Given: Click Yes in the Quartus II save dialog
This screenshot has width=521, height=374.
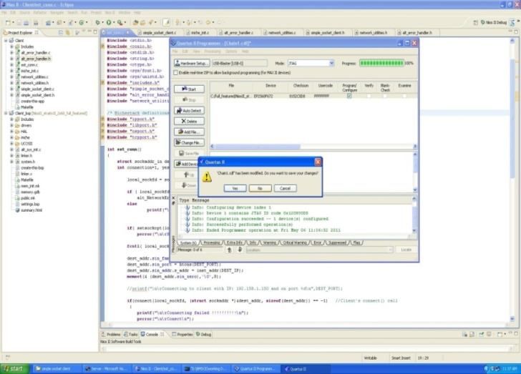Looking at the screenshot, I should click(235, 188).
